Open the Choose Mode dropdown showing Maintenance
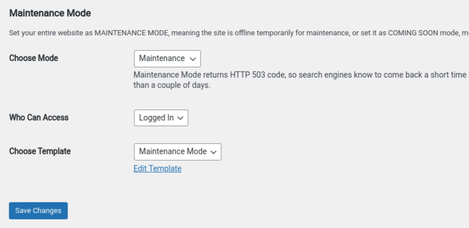469x228 pixels. 167,59
